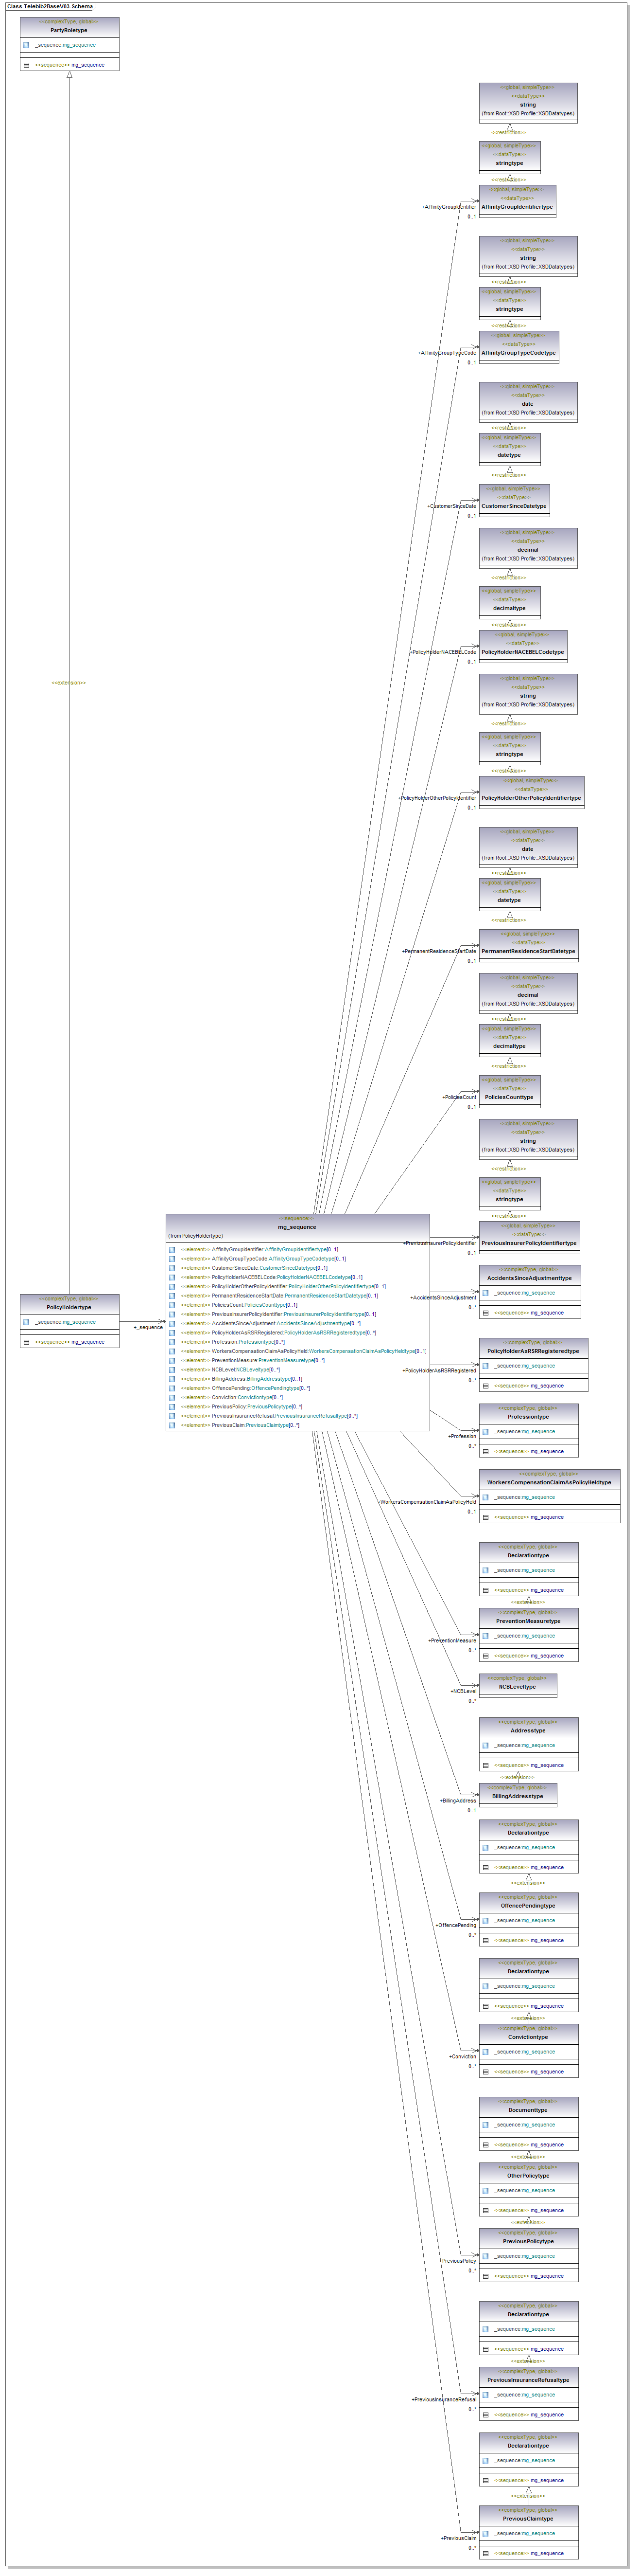This screenshot has height=2576, width=640.
Task: Select the mg_sequence class header
Action: pos(296,1226)
